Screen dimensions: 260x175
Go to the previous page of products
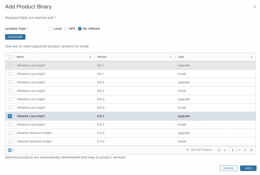[x=225, y=150]
